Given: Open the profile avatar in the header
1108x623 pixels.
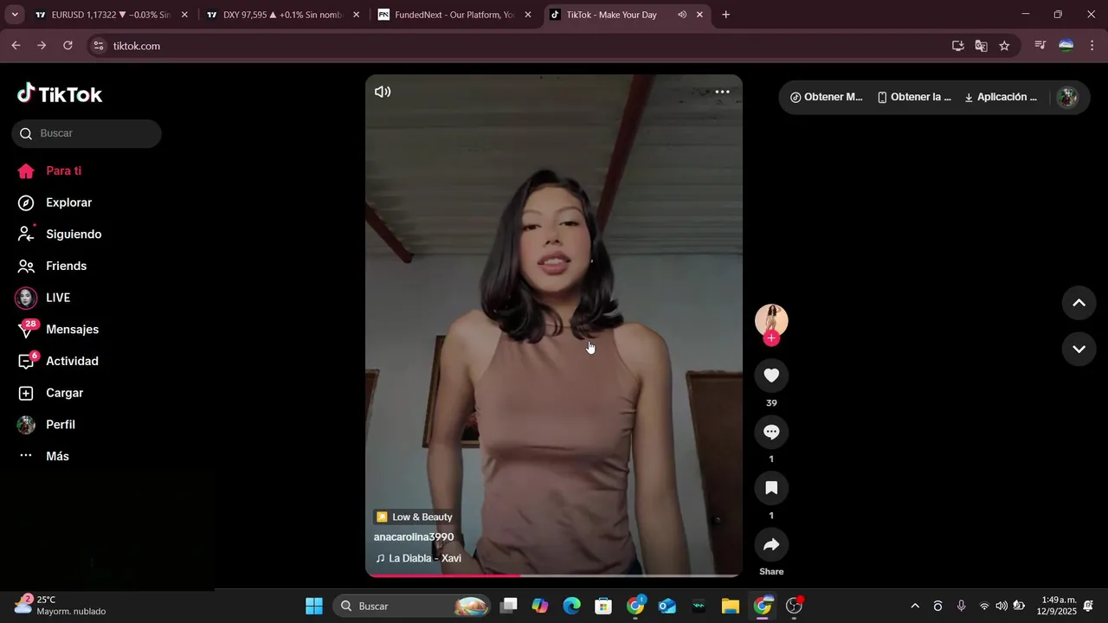Looking at the screenshot, I should tap(1067, 97).
